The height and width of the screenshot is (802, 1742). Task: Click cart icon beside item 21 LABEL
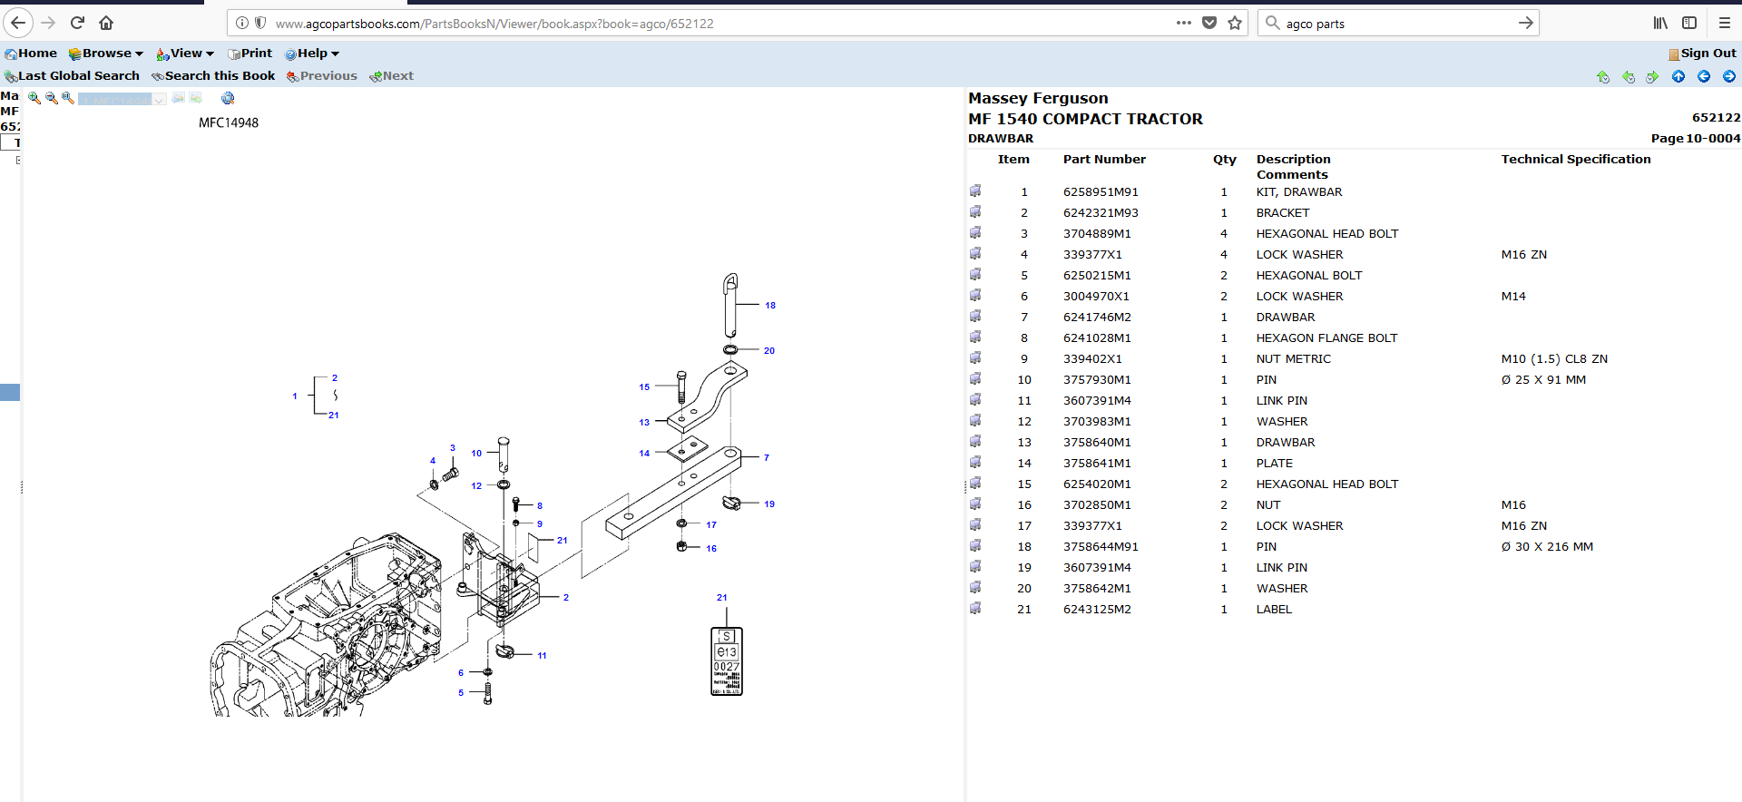click(x=975, y=609)
